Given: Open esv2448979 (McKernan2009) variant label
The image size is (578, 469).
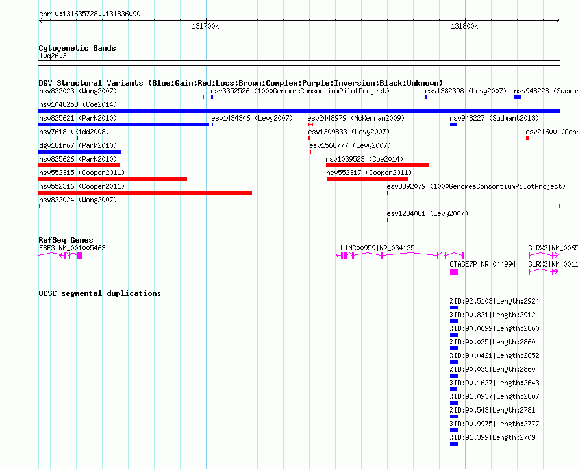Looking at the screenshot, I should tap(356, 118).
